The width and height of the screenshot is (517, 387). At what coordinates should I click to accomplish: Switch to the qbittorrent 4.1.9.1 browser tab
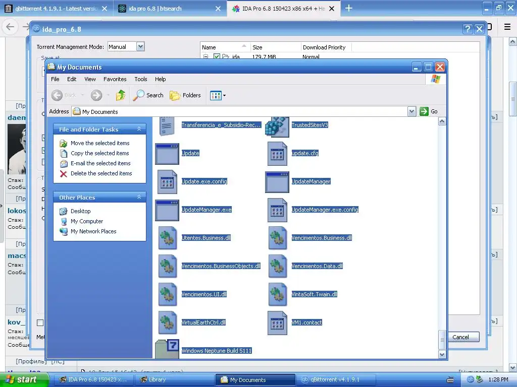(57, 9)
